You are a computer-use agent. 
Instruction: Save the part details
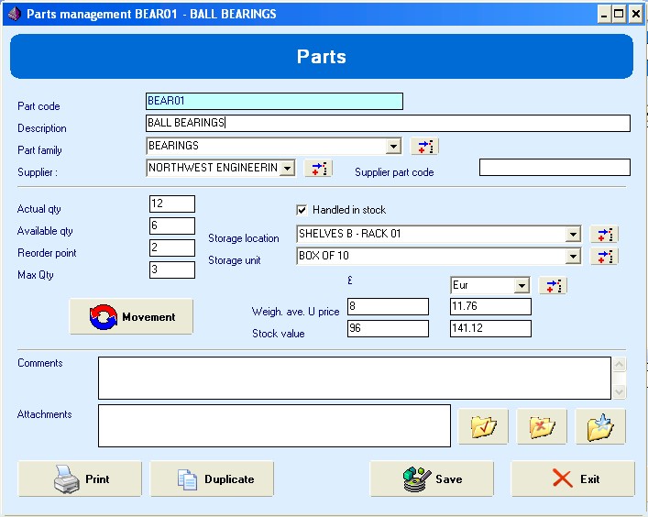point(432,479)
